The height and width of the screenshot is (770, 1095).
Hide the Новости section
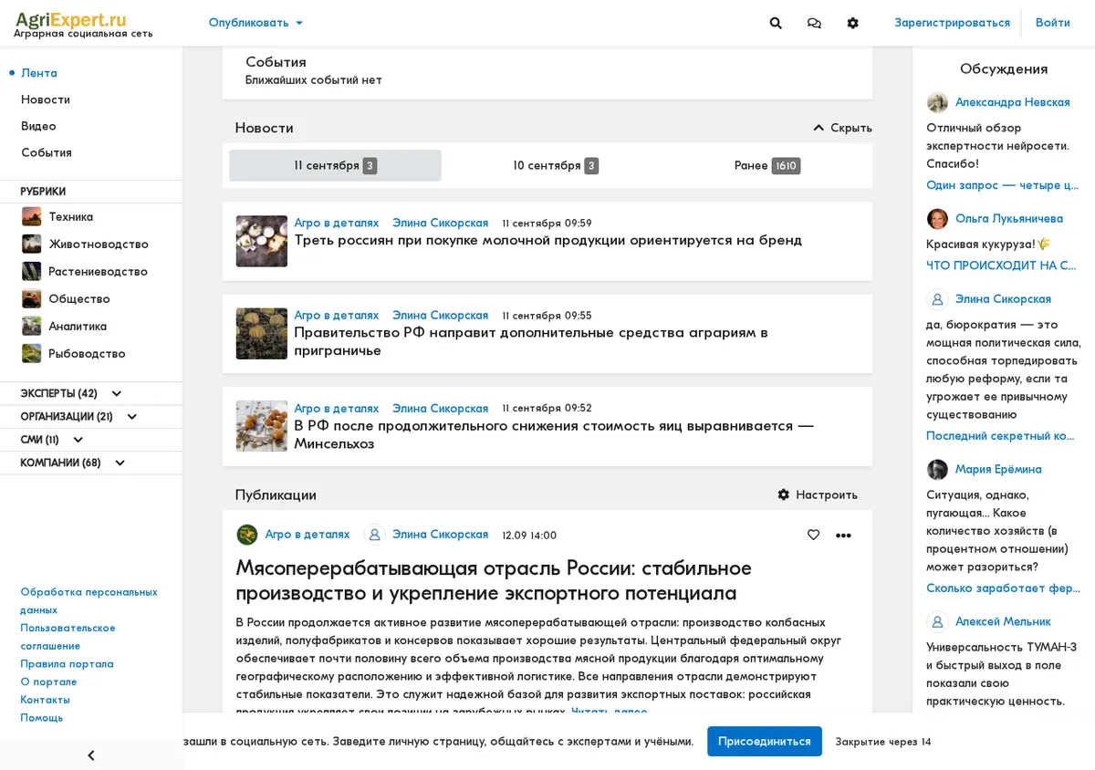pos(842,128)
